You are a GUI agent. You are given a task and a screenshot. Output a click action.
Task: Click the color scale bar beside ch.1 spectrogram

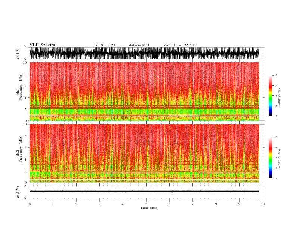pos(271,96)
